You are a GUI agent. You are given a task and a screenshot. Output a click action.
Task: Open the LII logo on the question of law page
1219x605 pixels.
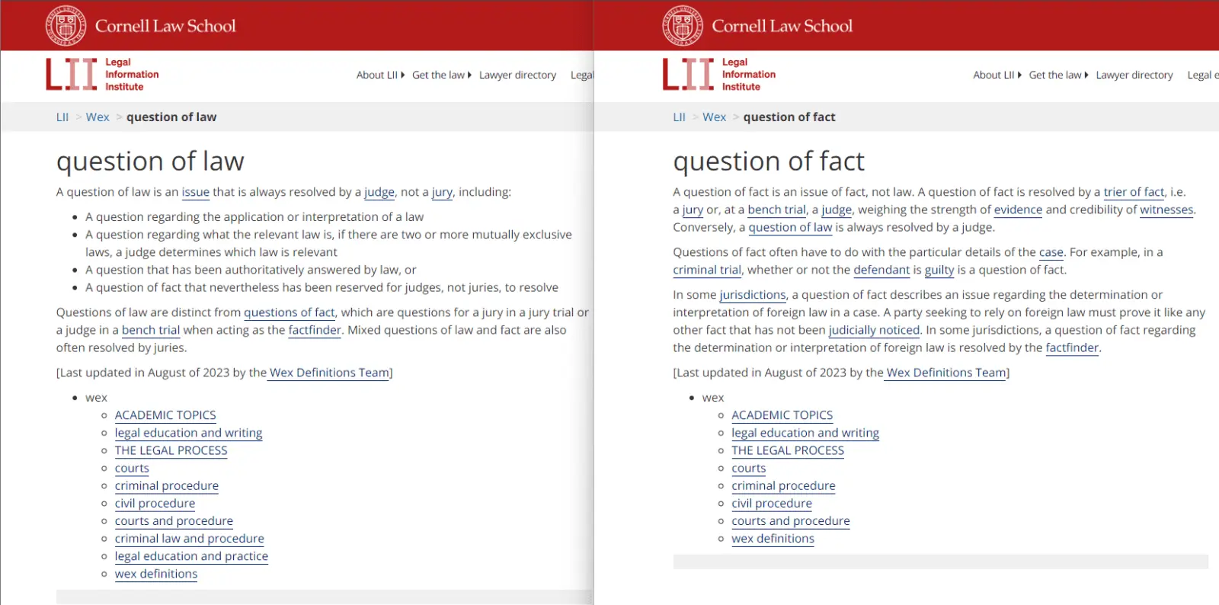(x=102, y=74)
